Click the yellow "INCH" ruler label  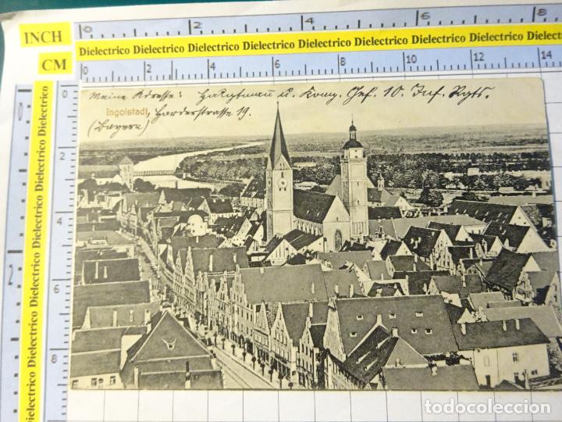coord(45,35)
